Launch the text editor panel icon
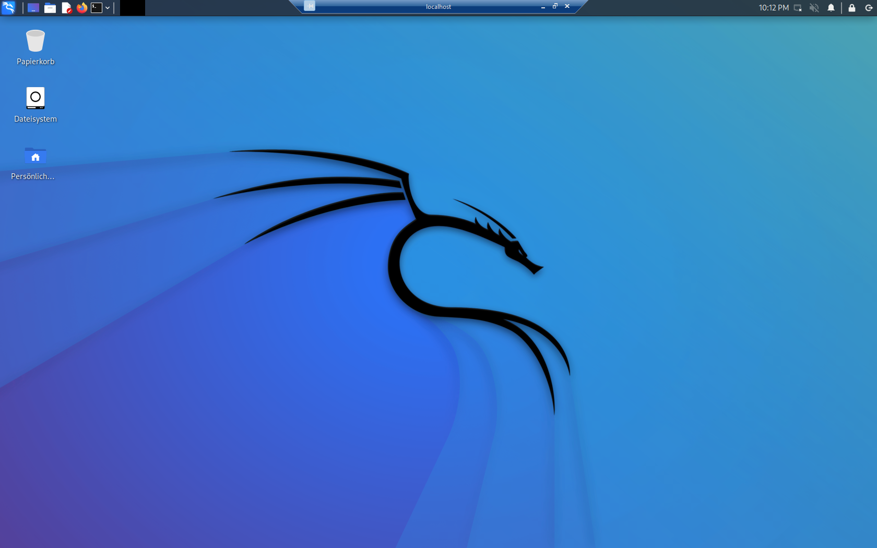877x548 pixels. [66, 8]
